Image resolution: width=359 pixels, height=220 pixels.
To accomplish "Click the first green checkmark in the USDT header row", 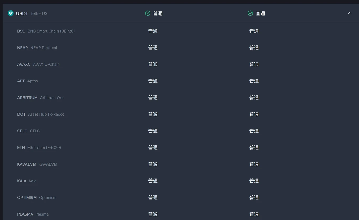I will (x=148, y=13).
